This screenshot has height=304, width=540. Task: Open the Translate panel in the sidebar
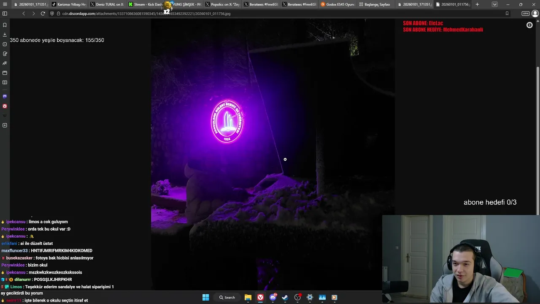click(5, 63)
